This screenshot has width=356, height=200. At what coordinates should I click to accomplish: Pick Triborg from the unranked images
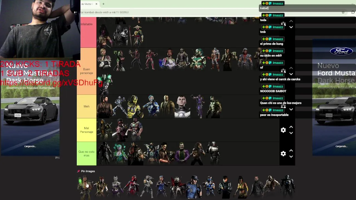pyautogui.click(x=288, y=187)
